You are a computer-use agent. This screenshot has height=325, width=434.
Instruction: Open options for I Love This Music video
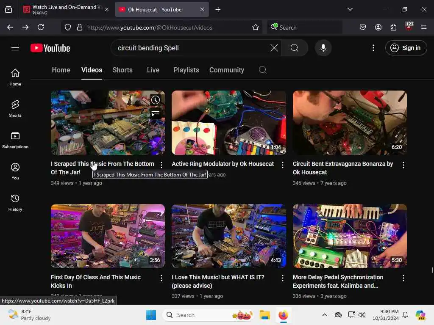(282, 278)
